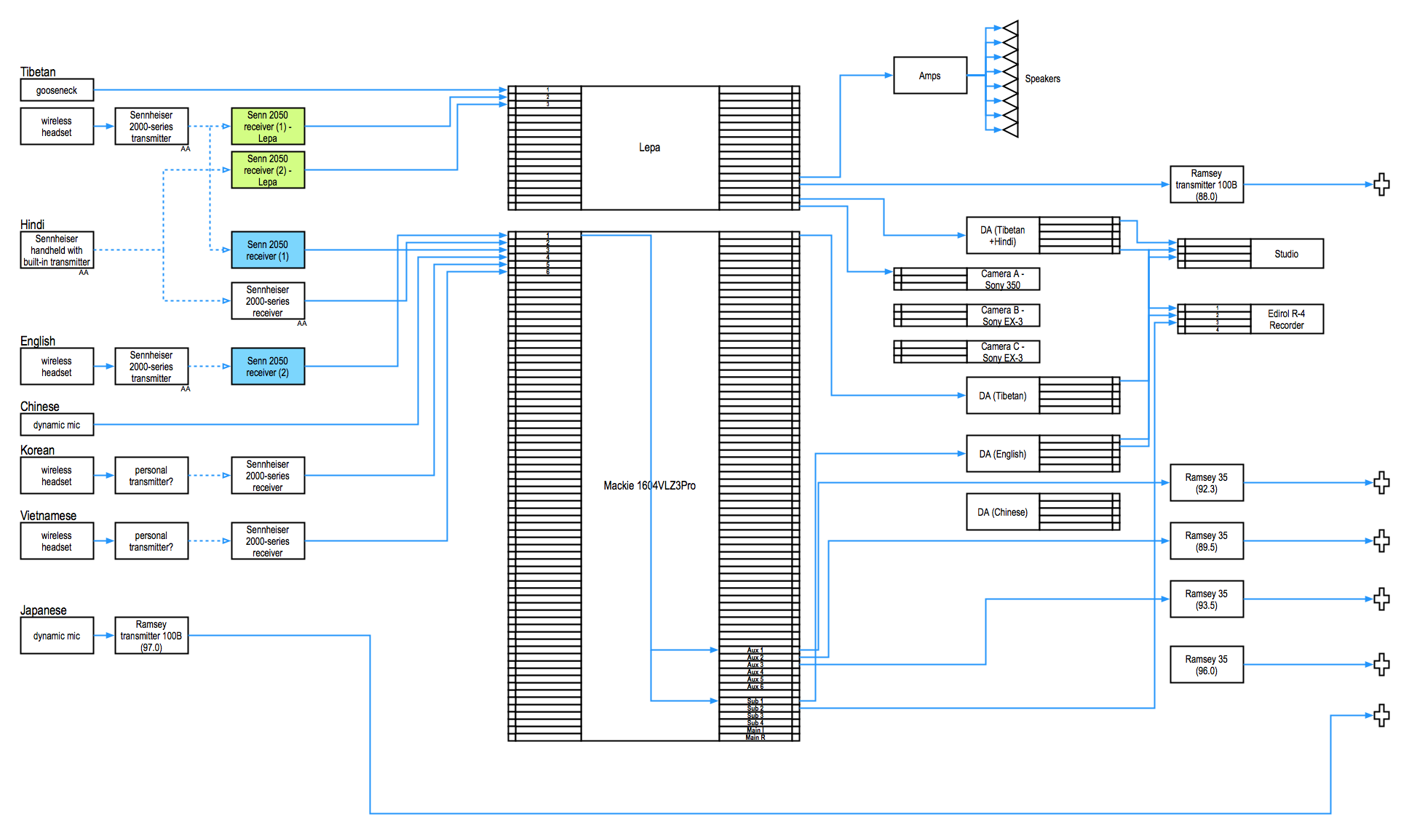The height and width of the screenshot is (838, 1409).
Task: Click the DA (Chinese) box
Action: pyautogui.click(x=1002, y=512)
